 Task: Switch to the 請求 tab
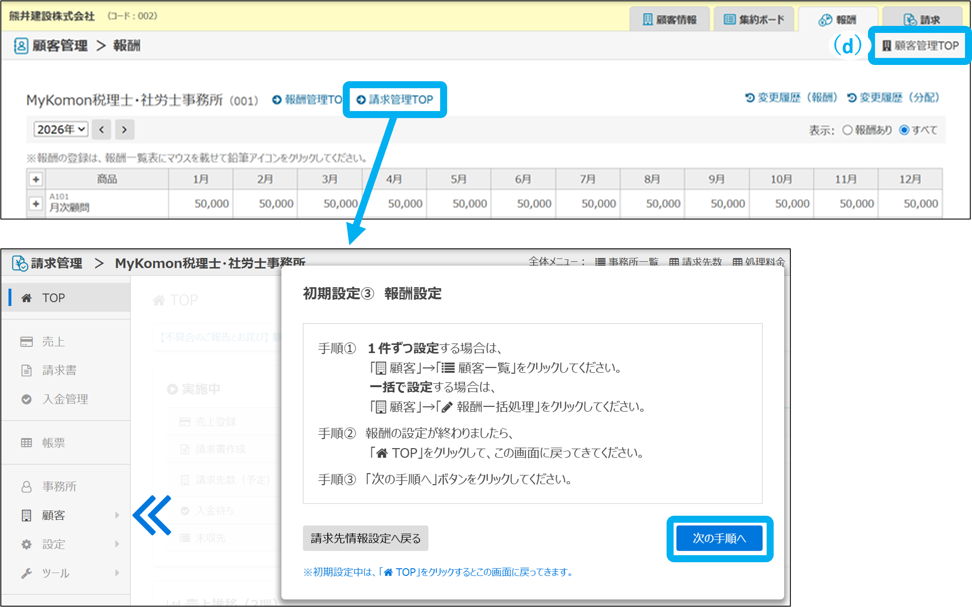coord(922,20)
